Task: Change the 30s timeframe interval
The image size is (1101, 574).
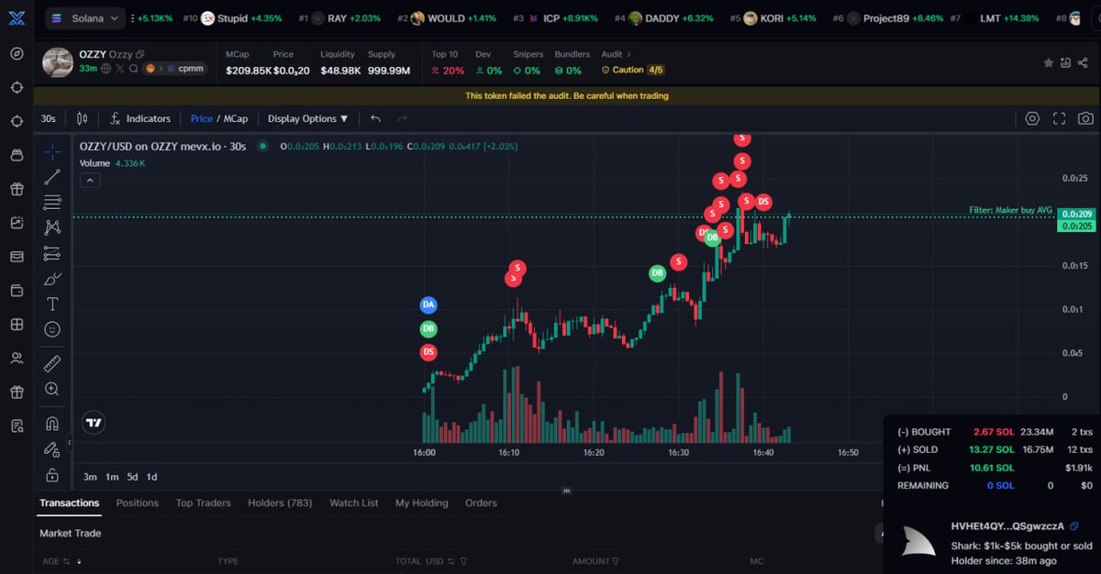Action: 48,118
